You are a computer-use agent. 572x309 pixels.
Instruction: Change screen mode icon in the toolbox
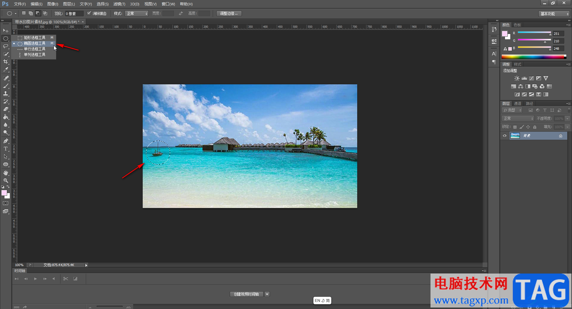click(x=6, y=211)
